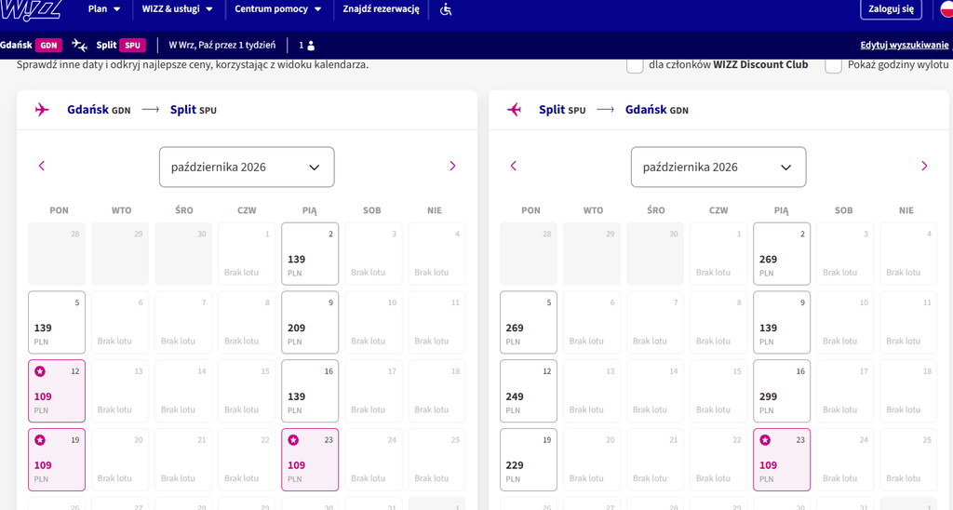Select return October 16 for 299 PLN
The image size is (953, 510).
782,391
